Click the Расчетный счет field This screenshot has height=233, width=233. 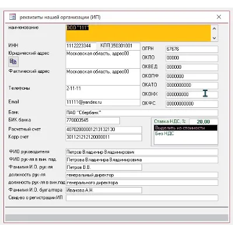pos(104,130)
